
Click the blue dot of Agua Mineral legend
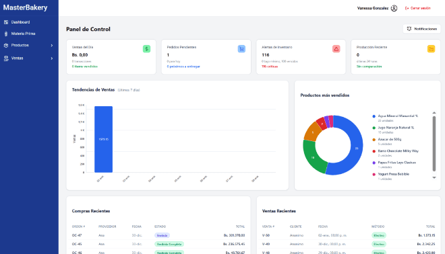pyautogui.click(x=374, y=116)
